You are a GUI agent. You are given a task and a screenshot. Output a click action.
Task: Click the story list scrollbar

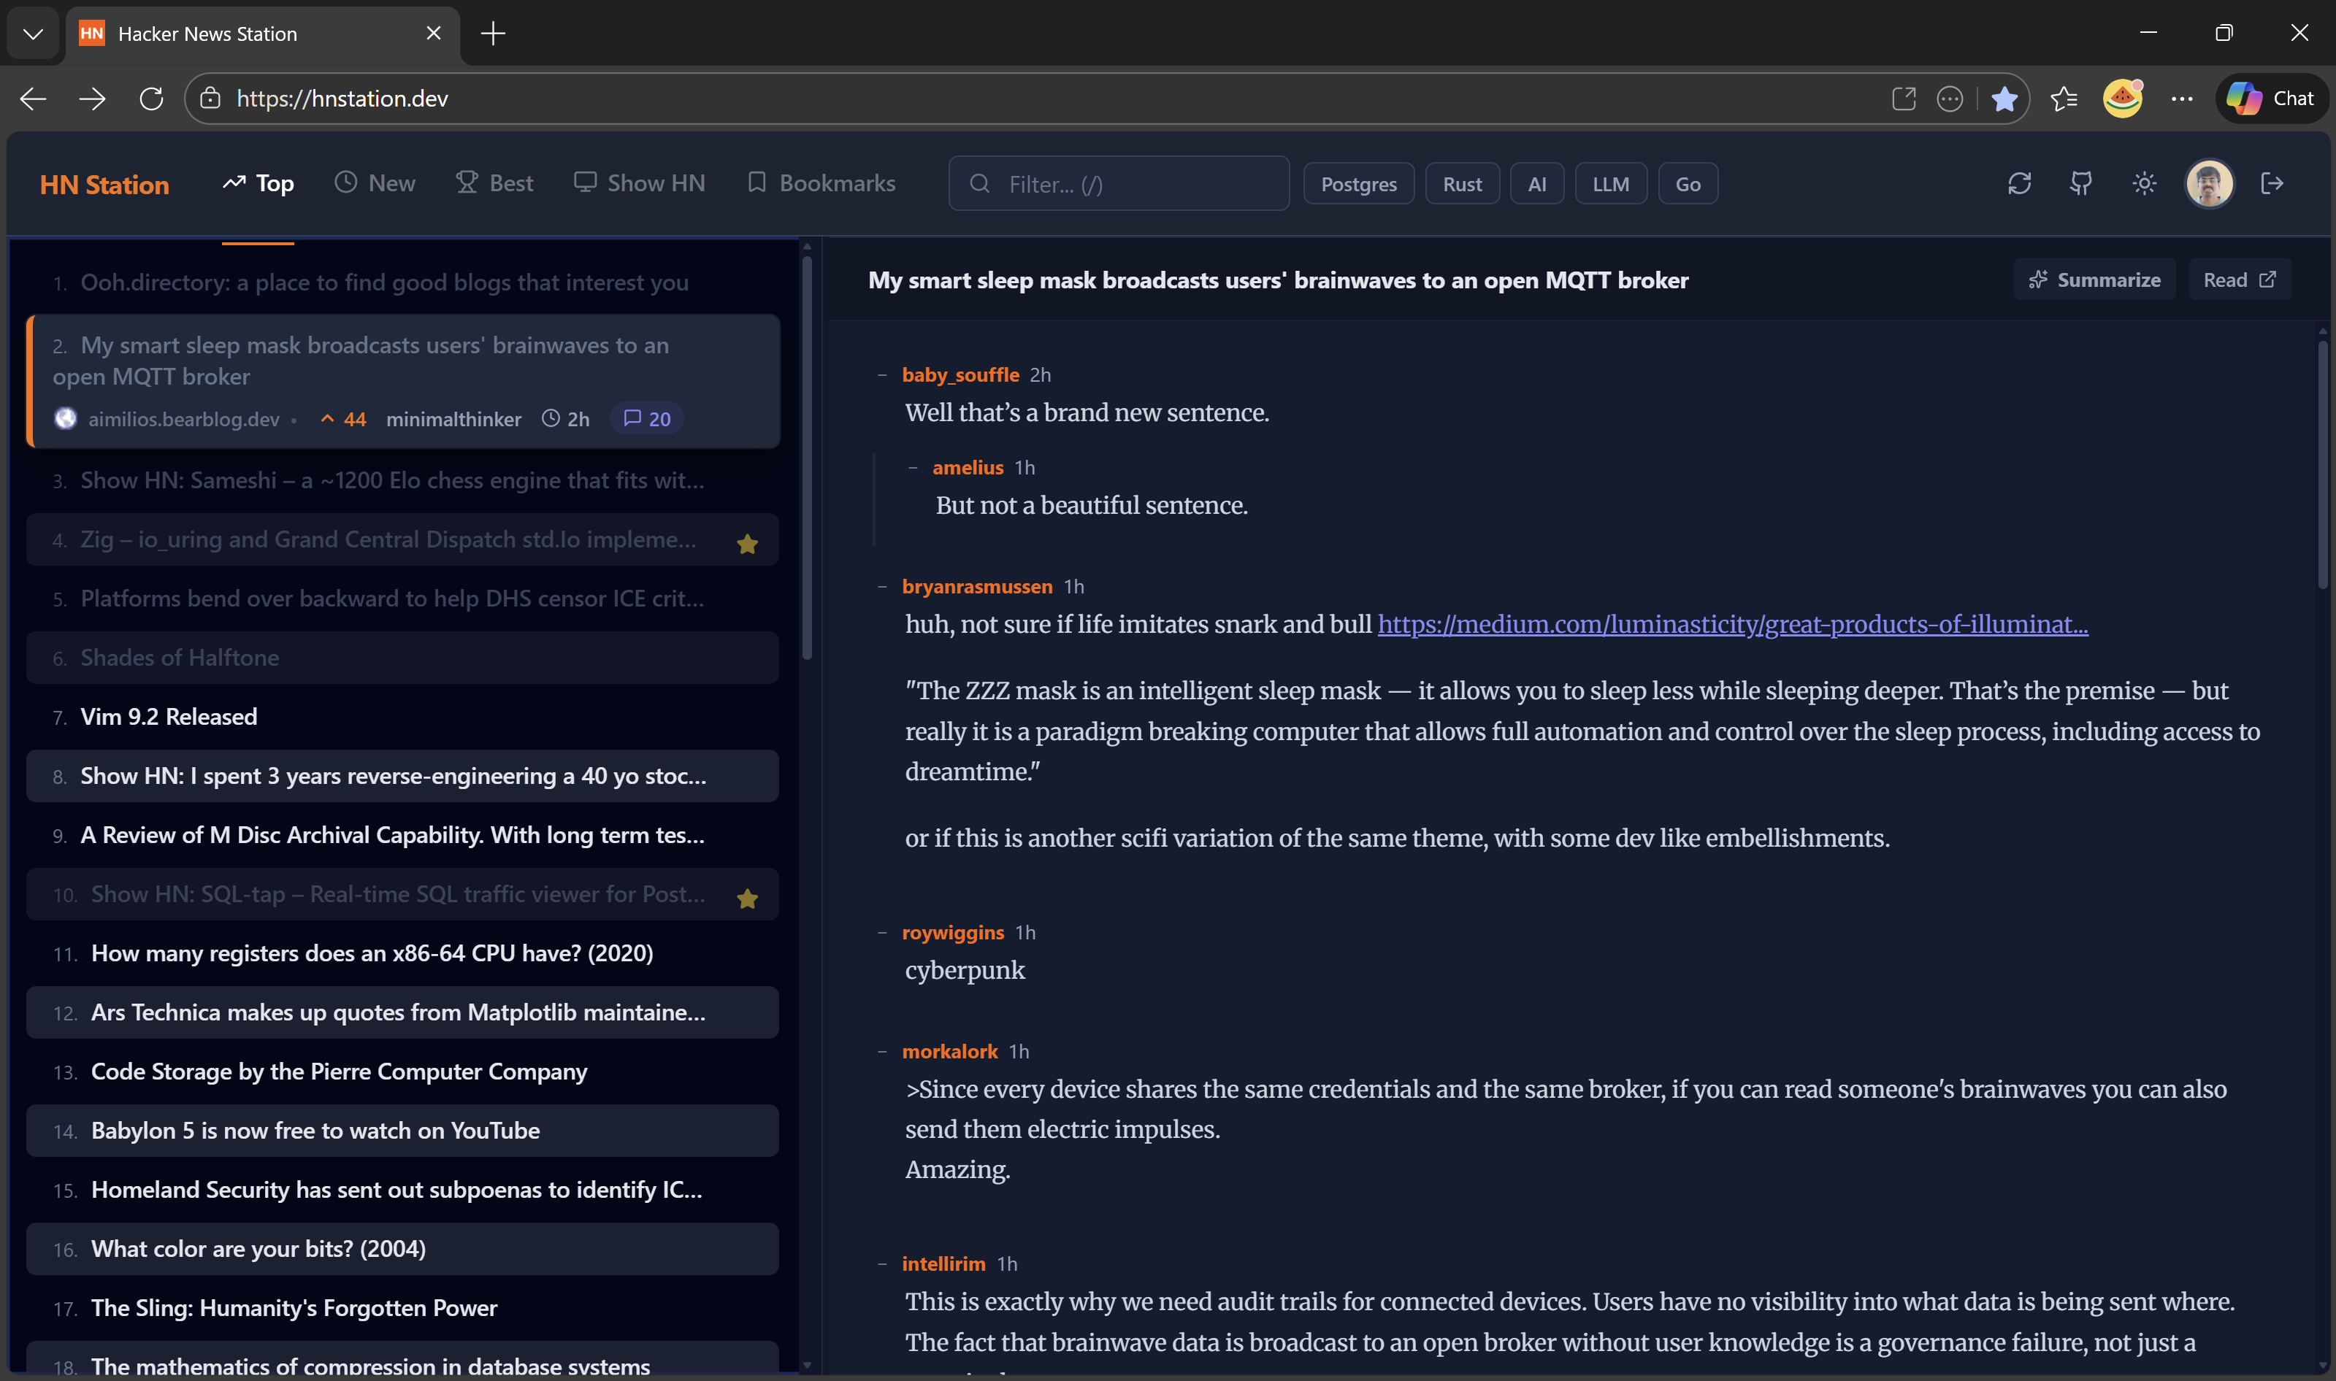point(806,456)
